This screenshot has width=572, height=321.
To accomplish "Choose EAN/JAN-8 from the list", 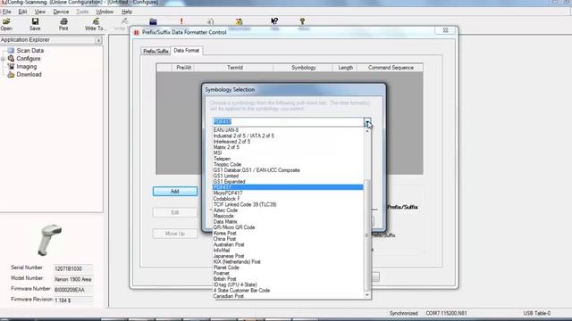I will click(288, 130).
